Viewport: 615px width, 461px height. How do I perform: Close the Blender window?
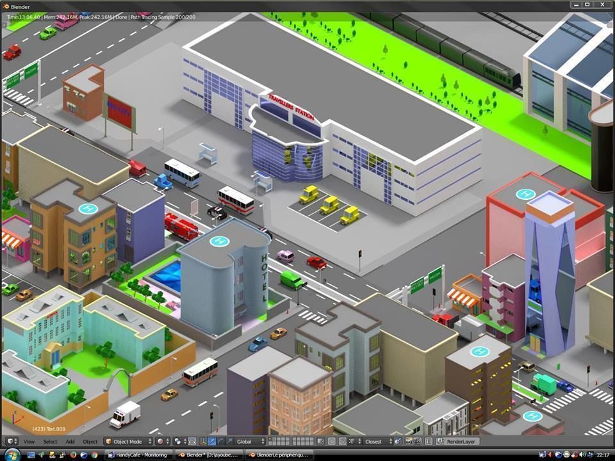point(603,4)
